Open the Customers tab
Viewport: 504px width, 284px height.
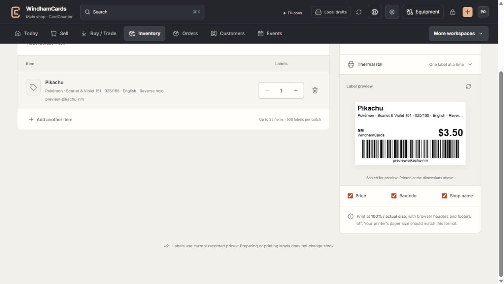tap(228, 34)
